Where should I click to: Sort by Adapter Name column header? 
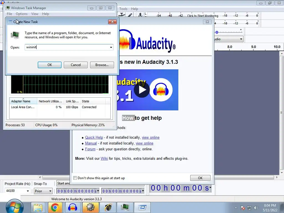coord(23,101)
